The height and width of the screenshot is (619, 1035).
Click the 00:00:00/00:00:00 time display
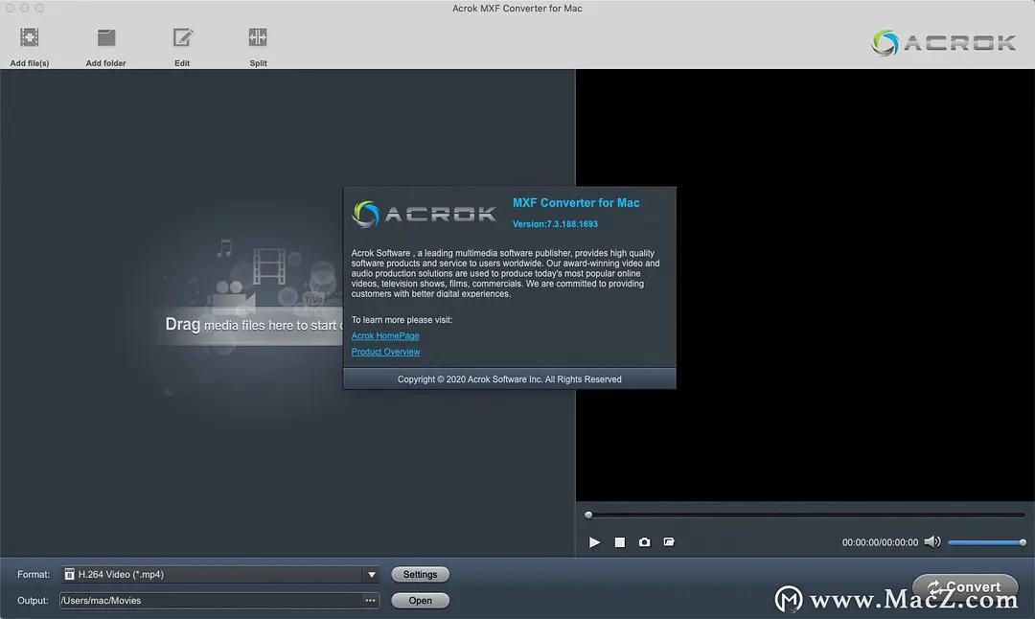click(880, 542)
